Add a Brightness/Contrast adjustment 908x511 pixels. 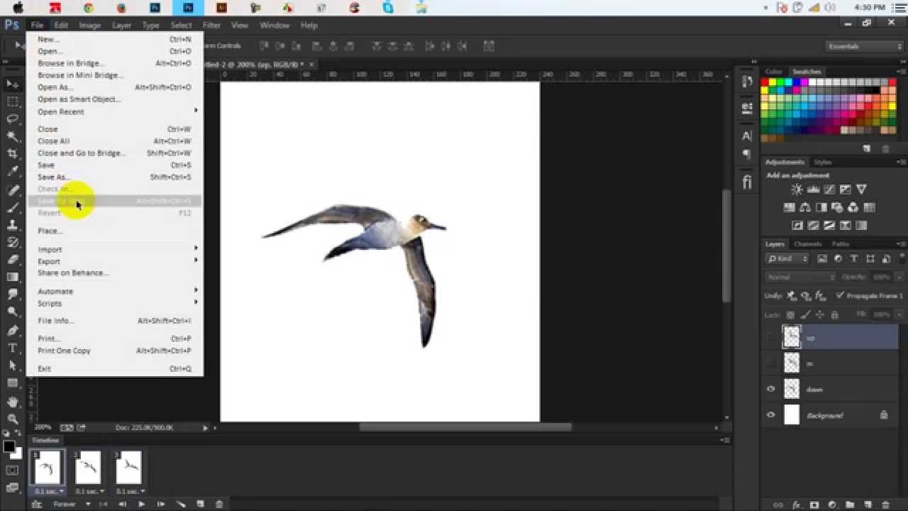point(797,189)
